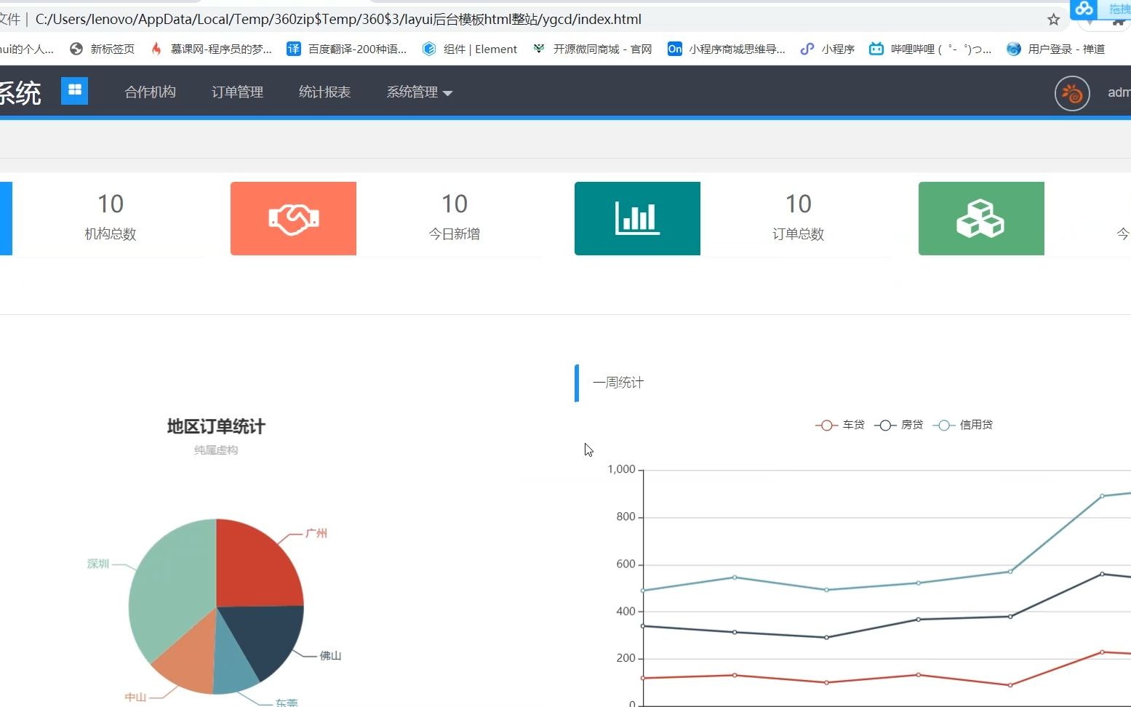The image size is (1131, 707).
Task: Open the 组件 | Element bookmark
Action: [x=470, y=49]
